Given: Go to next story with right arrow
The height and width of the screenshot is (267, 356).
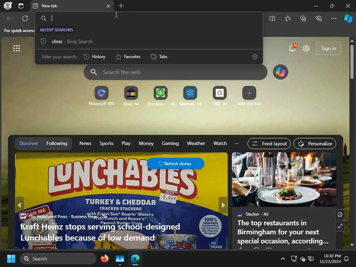Looking at the screenshot, I should pyautogui.click(x=223, y=205).
